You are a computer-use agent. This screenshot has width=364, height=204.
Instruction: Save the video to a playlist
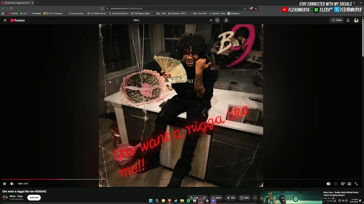[x=244, y=198]
